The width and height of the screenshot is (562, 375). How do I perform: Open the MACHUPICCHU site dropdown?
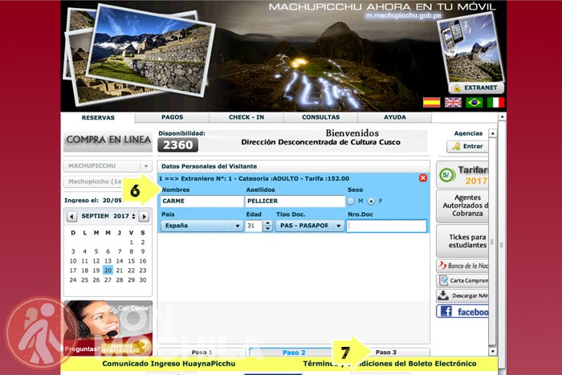coord(108,166)
